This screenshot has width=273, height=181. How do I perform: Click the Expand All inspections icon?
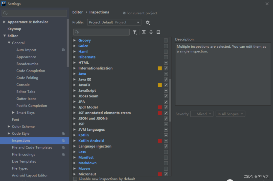coord(144,32)
